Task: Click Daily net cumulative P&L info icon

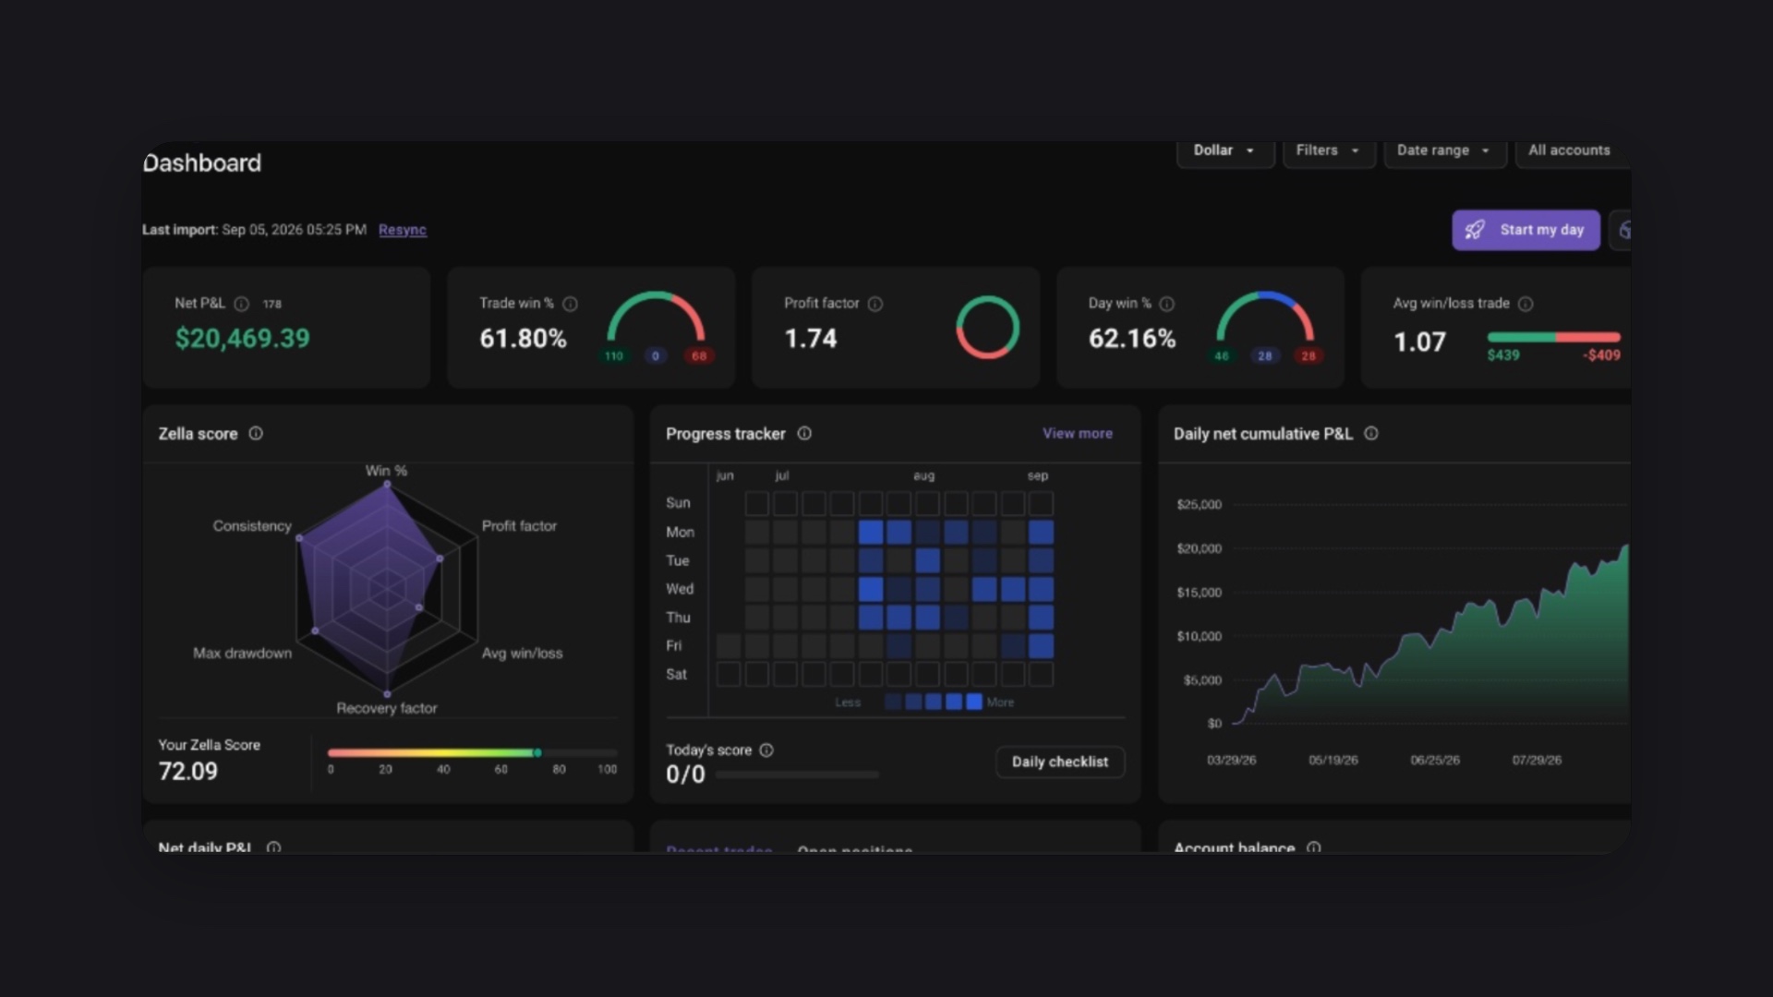Action: click(1371, 433)
